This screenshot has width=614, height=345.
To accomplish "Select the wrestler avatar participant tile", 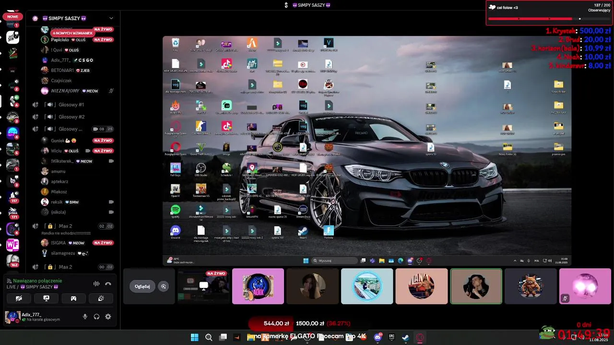I will coord(422,286).
